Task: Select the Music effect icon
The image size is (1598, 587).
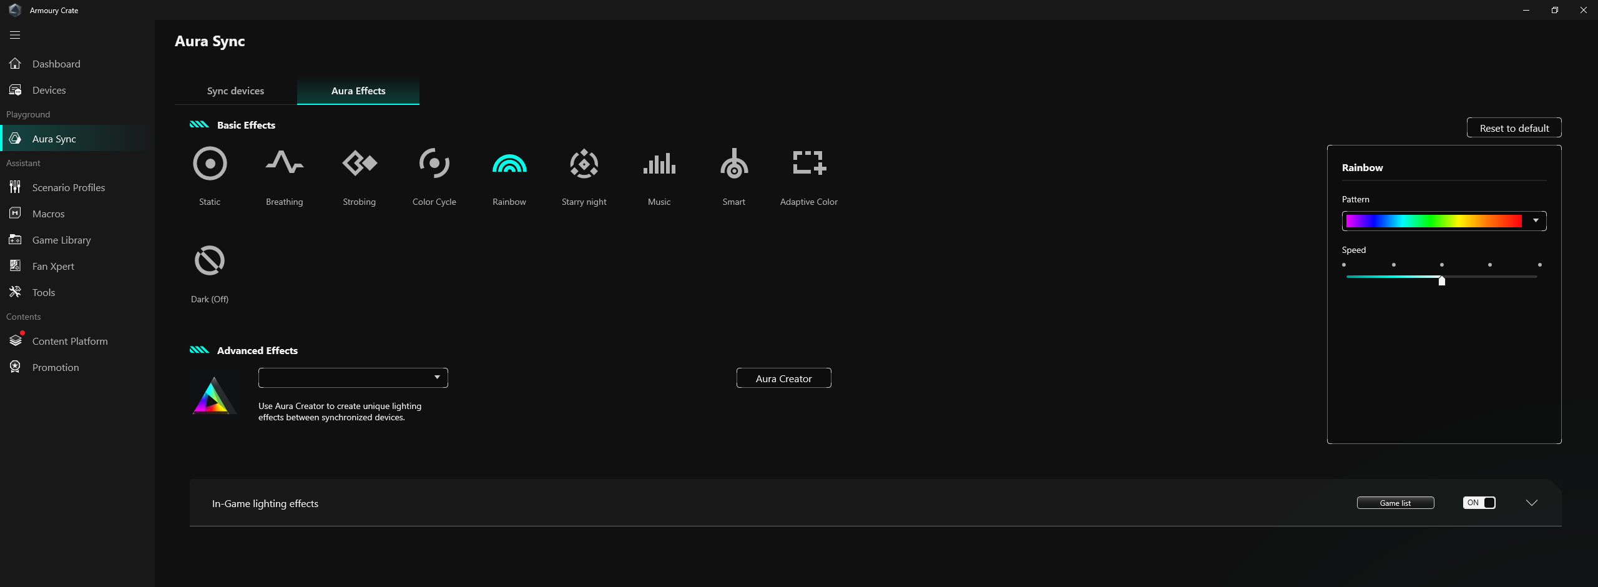Action: (659, 164)
